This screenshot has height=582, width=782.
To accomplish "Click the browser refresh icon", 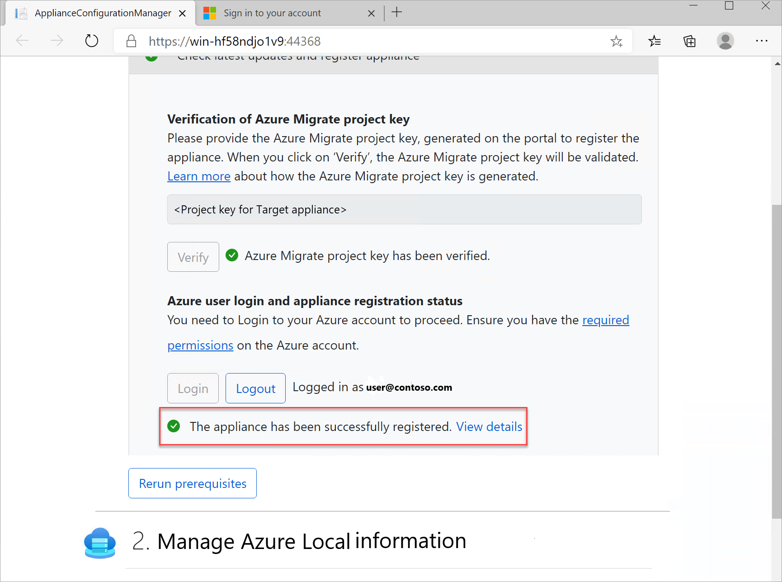I will click(x=91, y=41).
